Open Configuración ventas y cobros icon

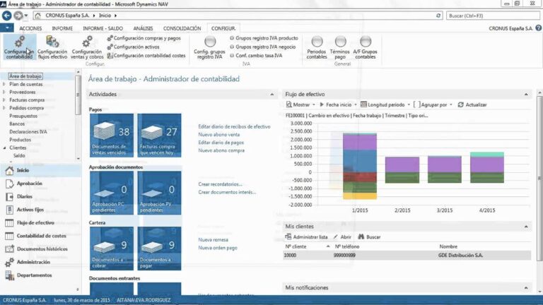click(87, 47)
